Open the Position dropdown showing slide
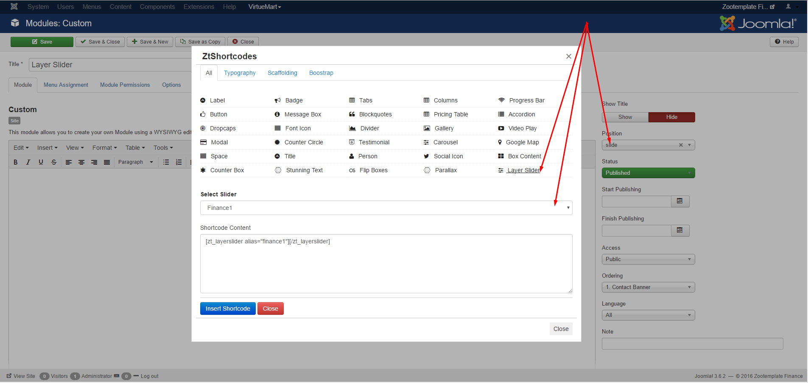Image resolution: width=808 pixels, height=383 pixels. pyautogui.click(x=649, y=145)
